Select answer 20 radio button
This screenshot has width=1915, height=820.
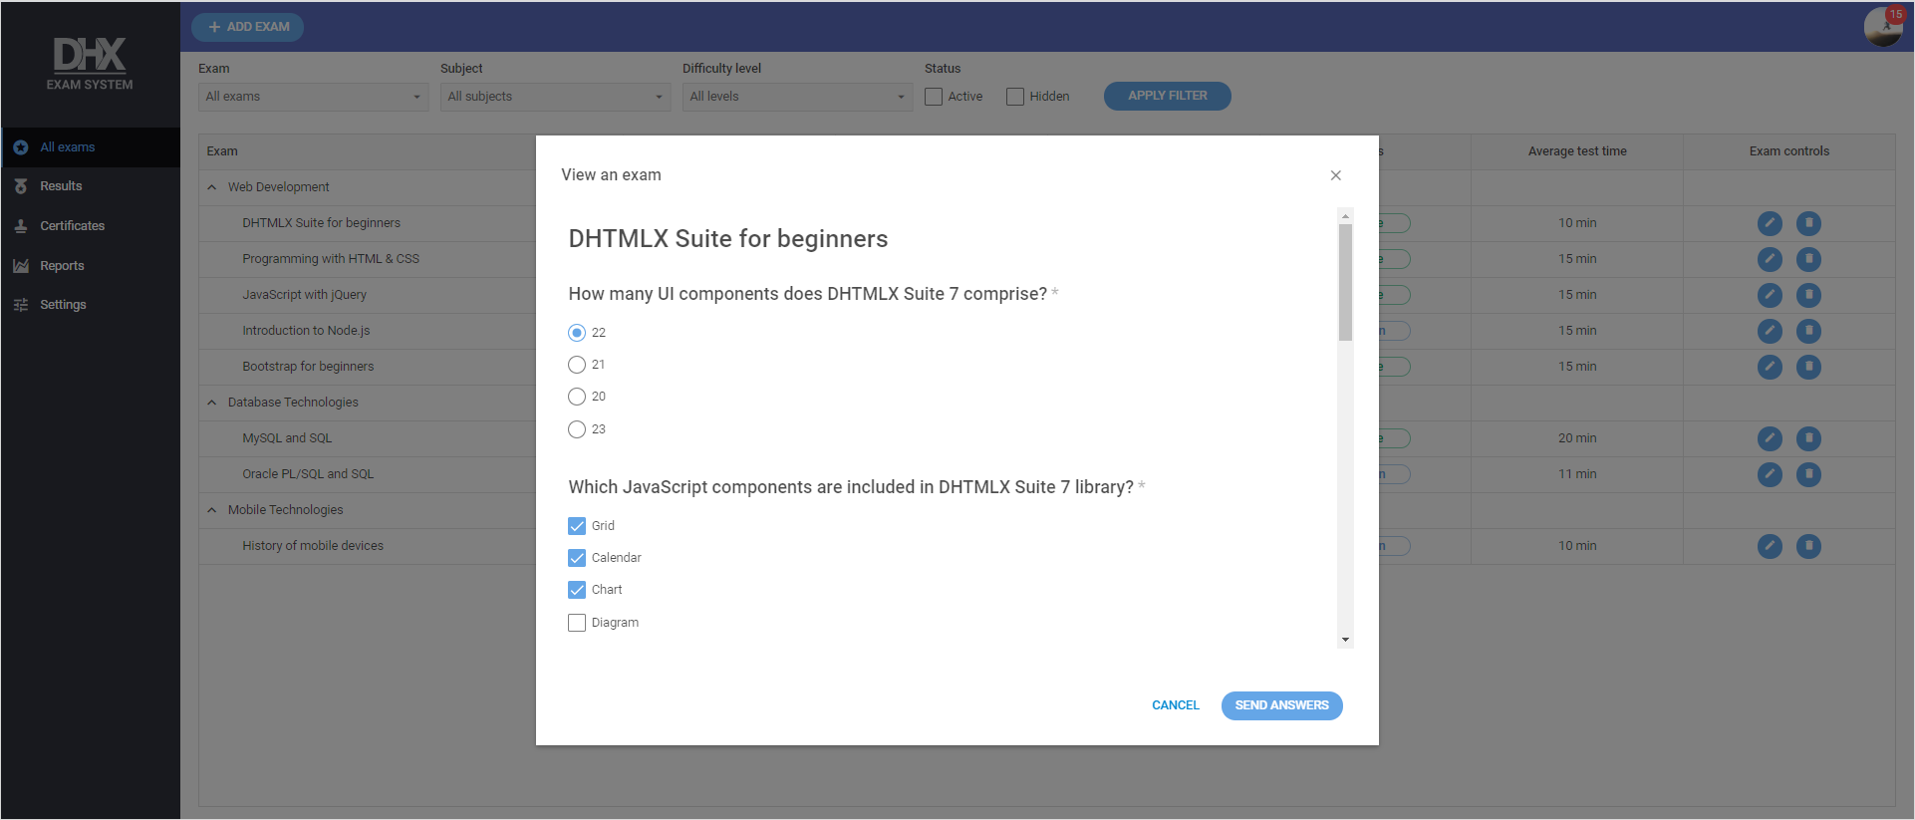tap(577, 397)
